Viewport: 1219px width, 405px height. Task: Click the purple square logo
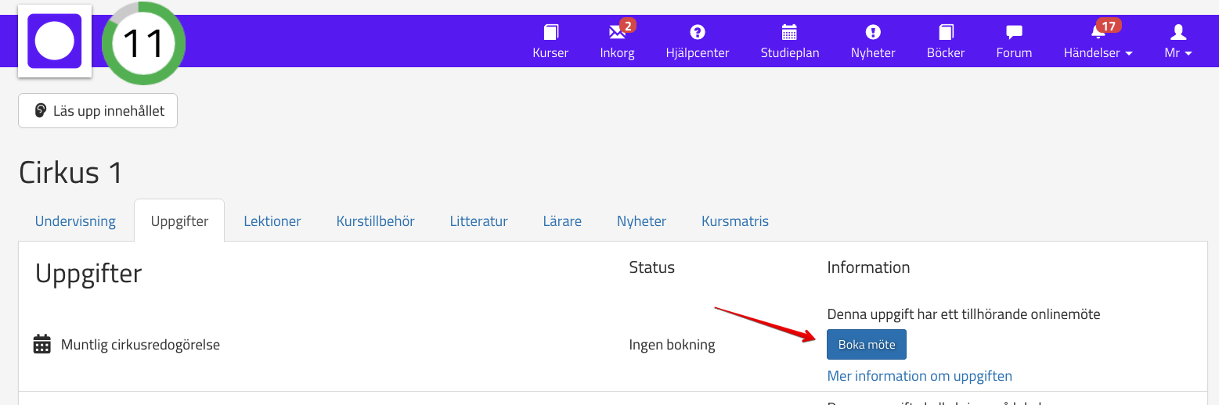coord(55,41)
